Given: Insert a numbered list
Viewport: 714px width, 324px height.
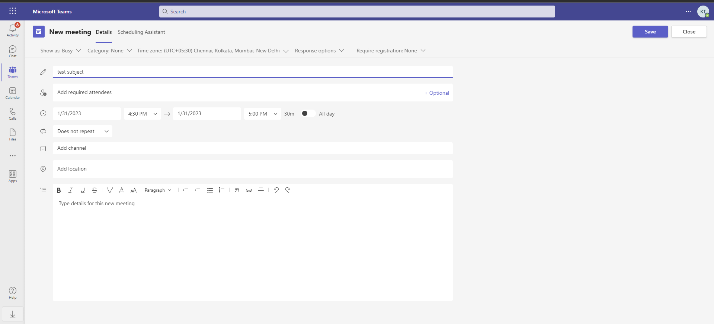Looking at the screenshot, I should click(x=222, y=190).
